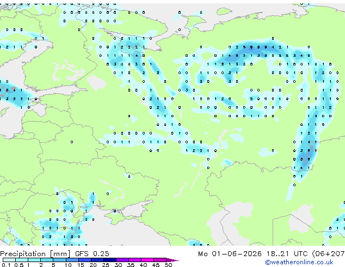The width and height of the screenshot is (345, 267).
Task: Click the legend tick label "50"
Action: [168, 265]
